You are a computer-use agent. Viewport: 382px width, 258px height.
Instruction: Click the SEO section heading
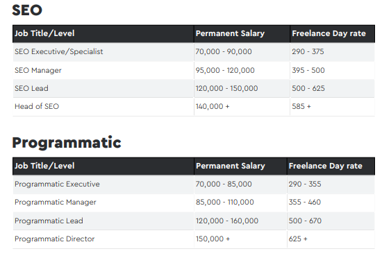[27, 10]
